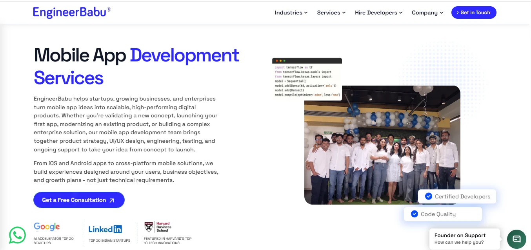Open the Company dropdown menu
Viewport: 531px width, 250px height.
[427, 13]
